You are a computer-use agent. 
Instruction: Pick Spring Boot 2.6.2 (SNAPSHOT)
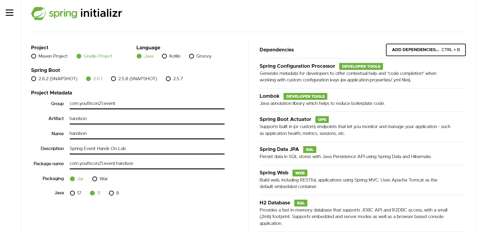tap(34, 79)
